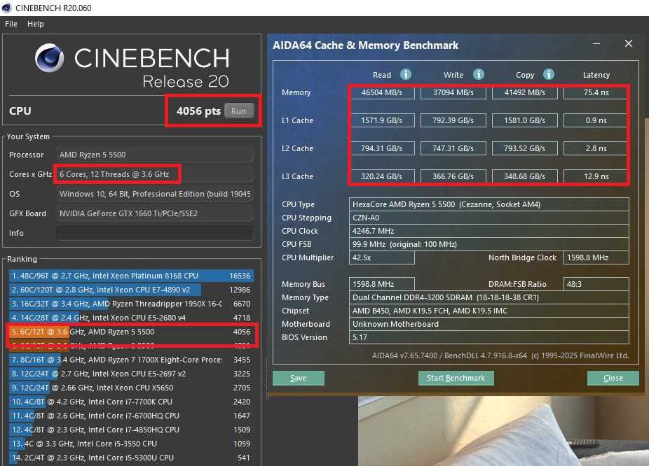Close the AIDA64 window with the X

tap(628, 43)
